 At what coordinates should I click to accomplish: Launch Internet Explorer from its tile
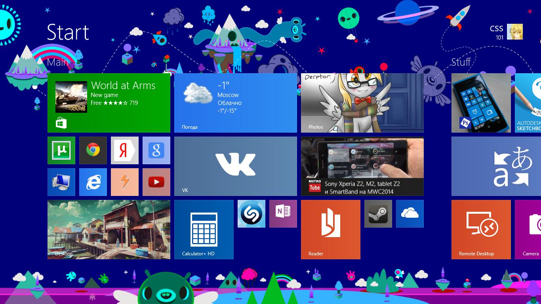point(93,182)
